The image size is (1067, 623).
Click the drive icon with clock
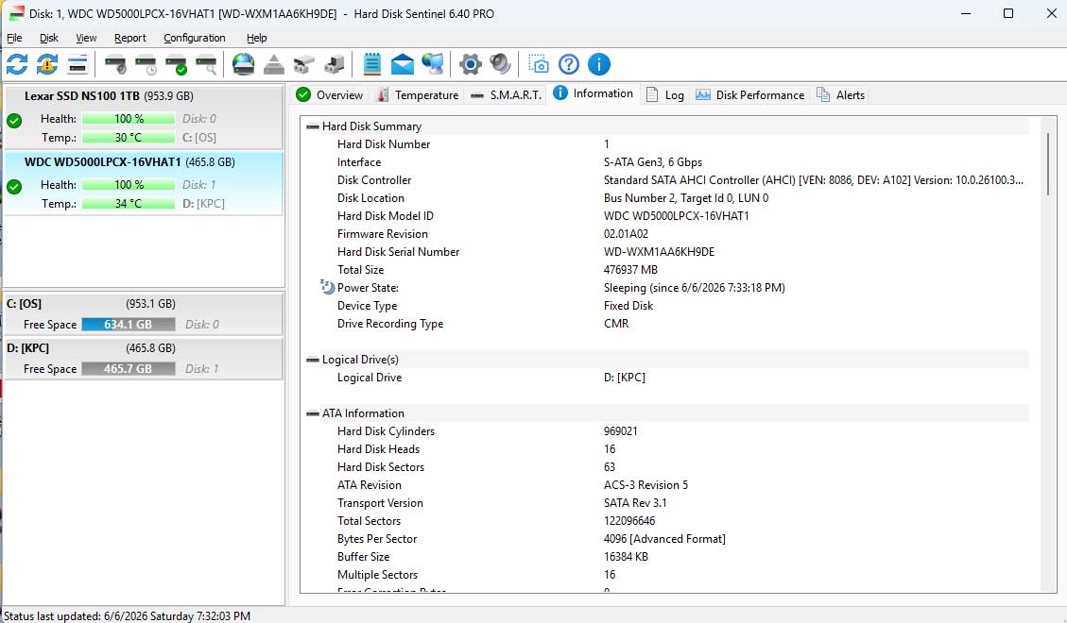tap(146, 64)
